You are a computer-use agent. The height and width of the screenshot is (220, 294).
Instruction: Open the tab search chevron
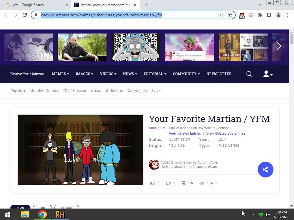[260, 5]
